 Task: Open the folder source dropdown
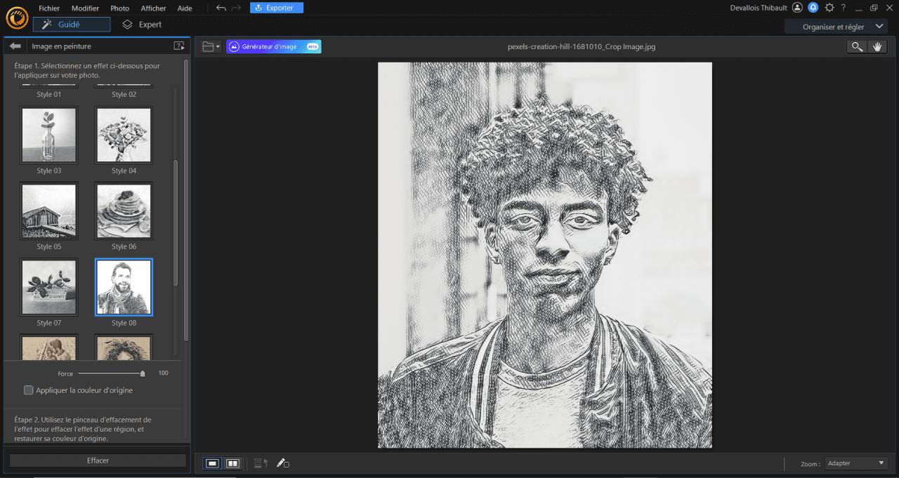coord(210,46)
